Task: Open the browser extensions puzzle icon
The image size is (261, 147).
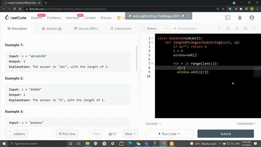Action: click(x=241, y=9)
